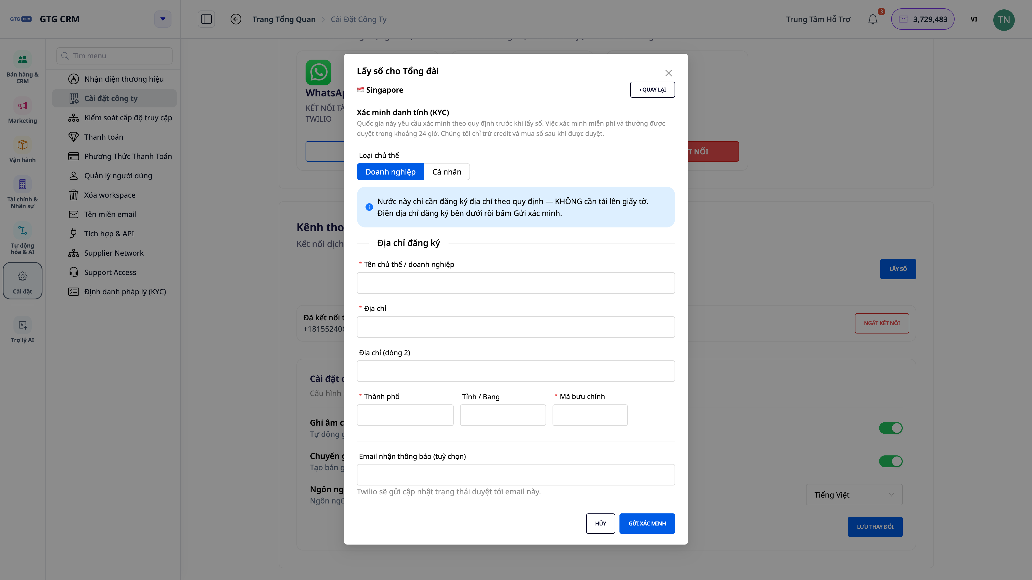Click the LƯU THAY ĐỔI button
Viewport: 1032px width, 580px height.
pyautogui.click(x=875, y=527)
